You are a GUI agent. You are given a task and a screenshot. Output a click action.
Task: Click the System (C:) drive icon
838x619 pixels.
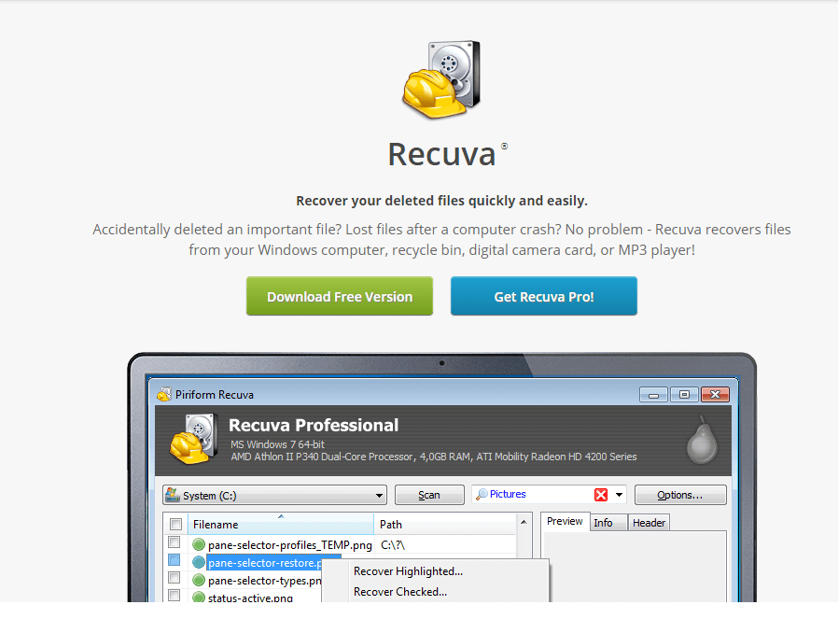pyautogui.click(x=172, y=495)
